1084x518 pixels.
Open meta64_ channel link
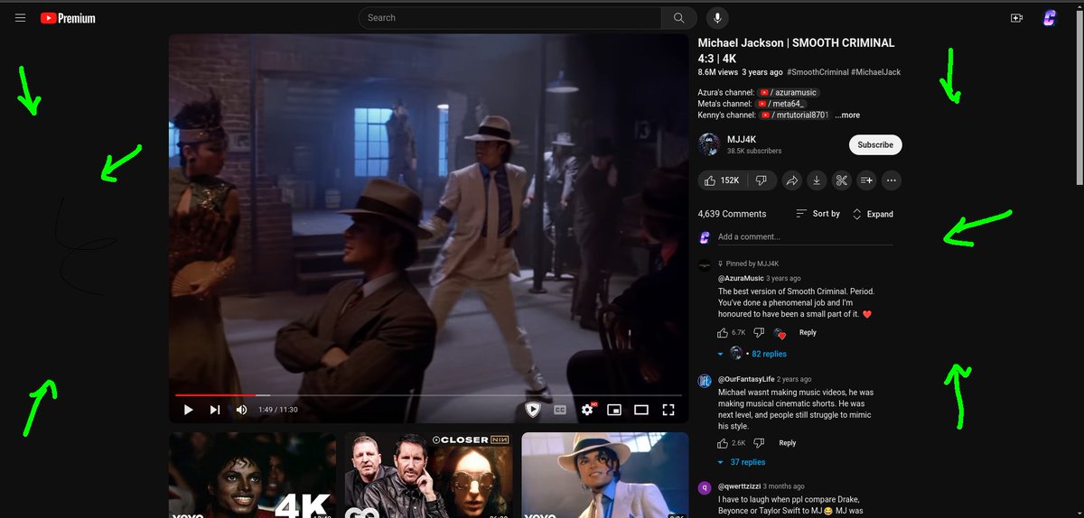click(780, 104)
